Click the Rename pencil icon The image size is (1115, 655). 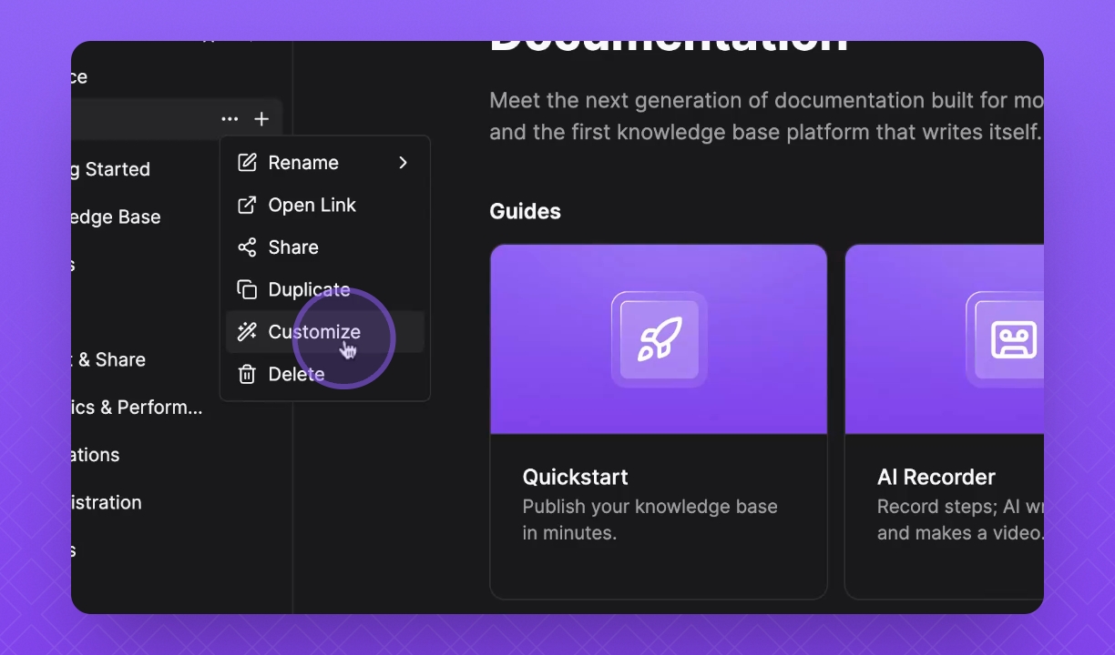(247, 163)
